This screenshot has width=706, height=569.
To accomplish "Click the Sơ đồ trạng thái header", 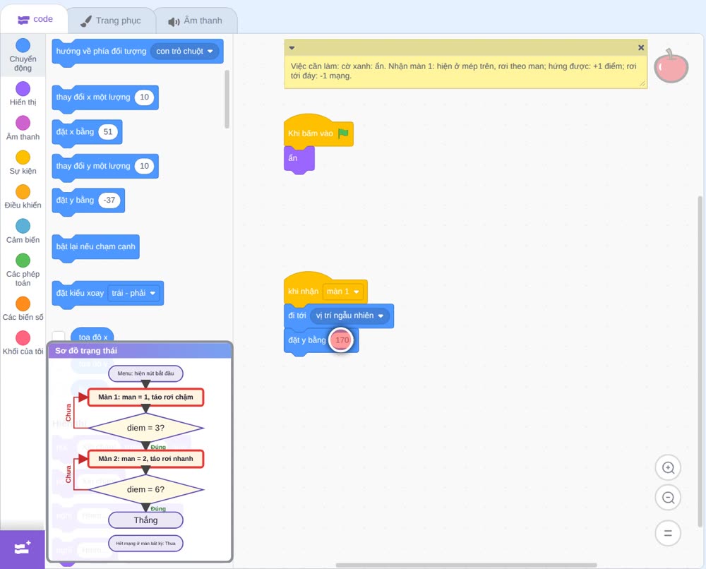I will [x=140, y=351].
